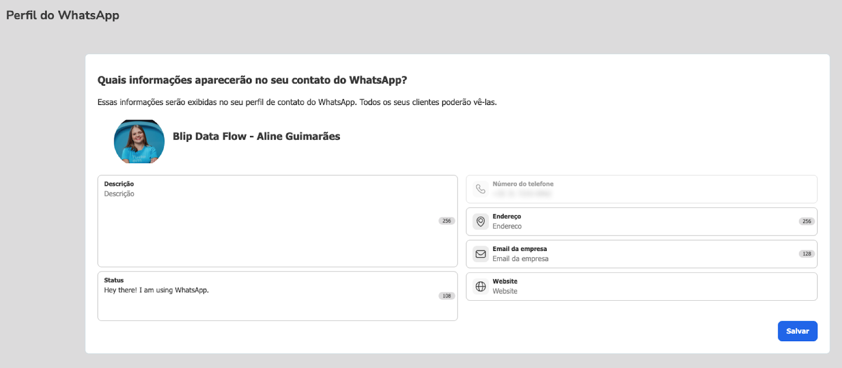Click the 128 counter in Email da empresa
The width and height of the screenshot is (842, 368).
click(x=807, y=254)
